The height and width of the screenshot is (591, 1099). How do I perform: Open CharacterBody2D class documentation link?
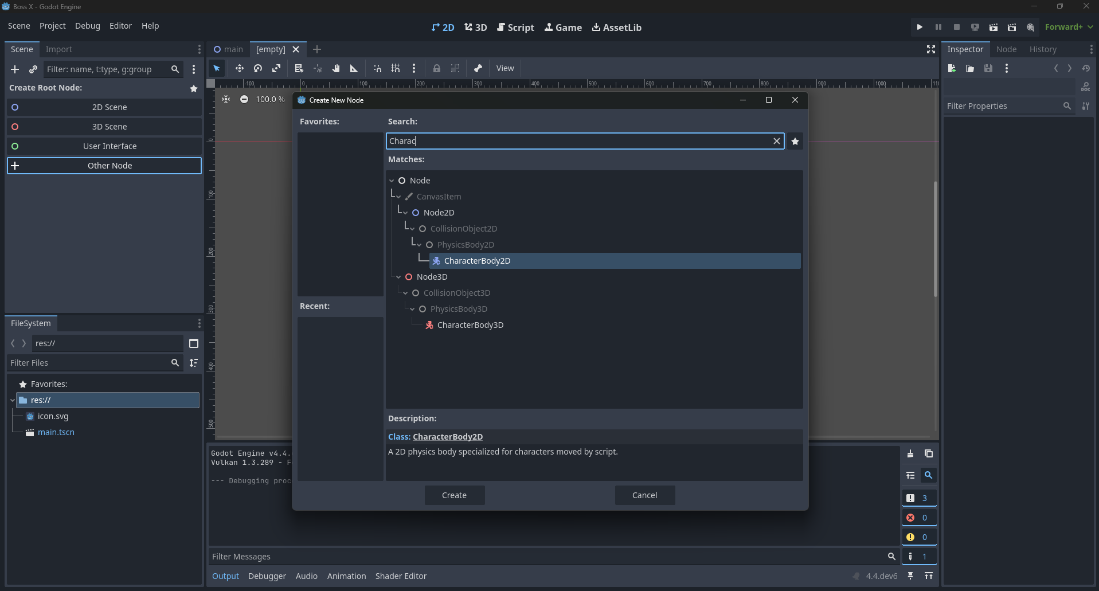[x=448, y=437]
